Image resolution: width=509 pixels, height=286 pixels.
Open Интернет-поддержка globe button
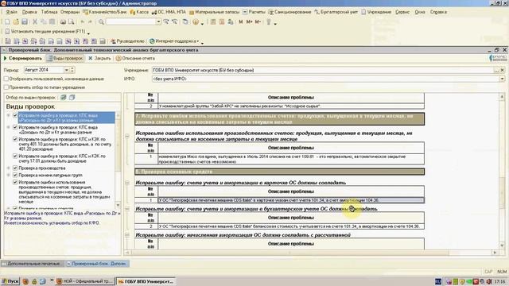click(175, 41)
